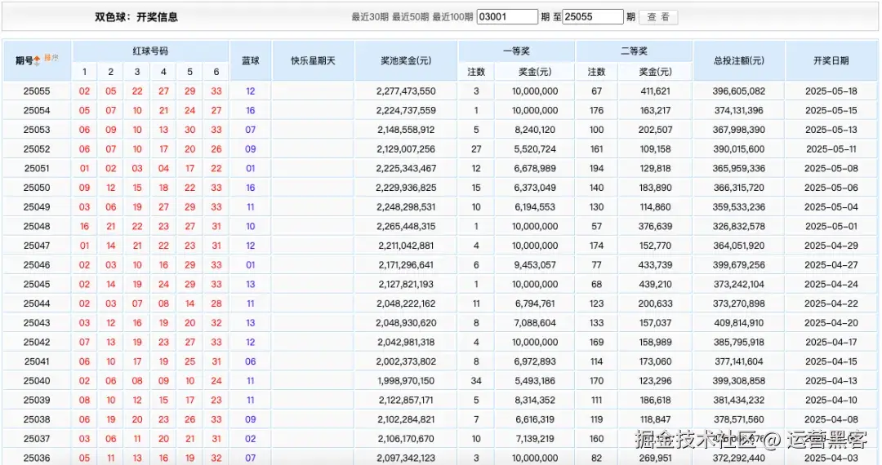882x465 pixels.
Task: Select the 最近50期 link
Action: click(410, 17)
